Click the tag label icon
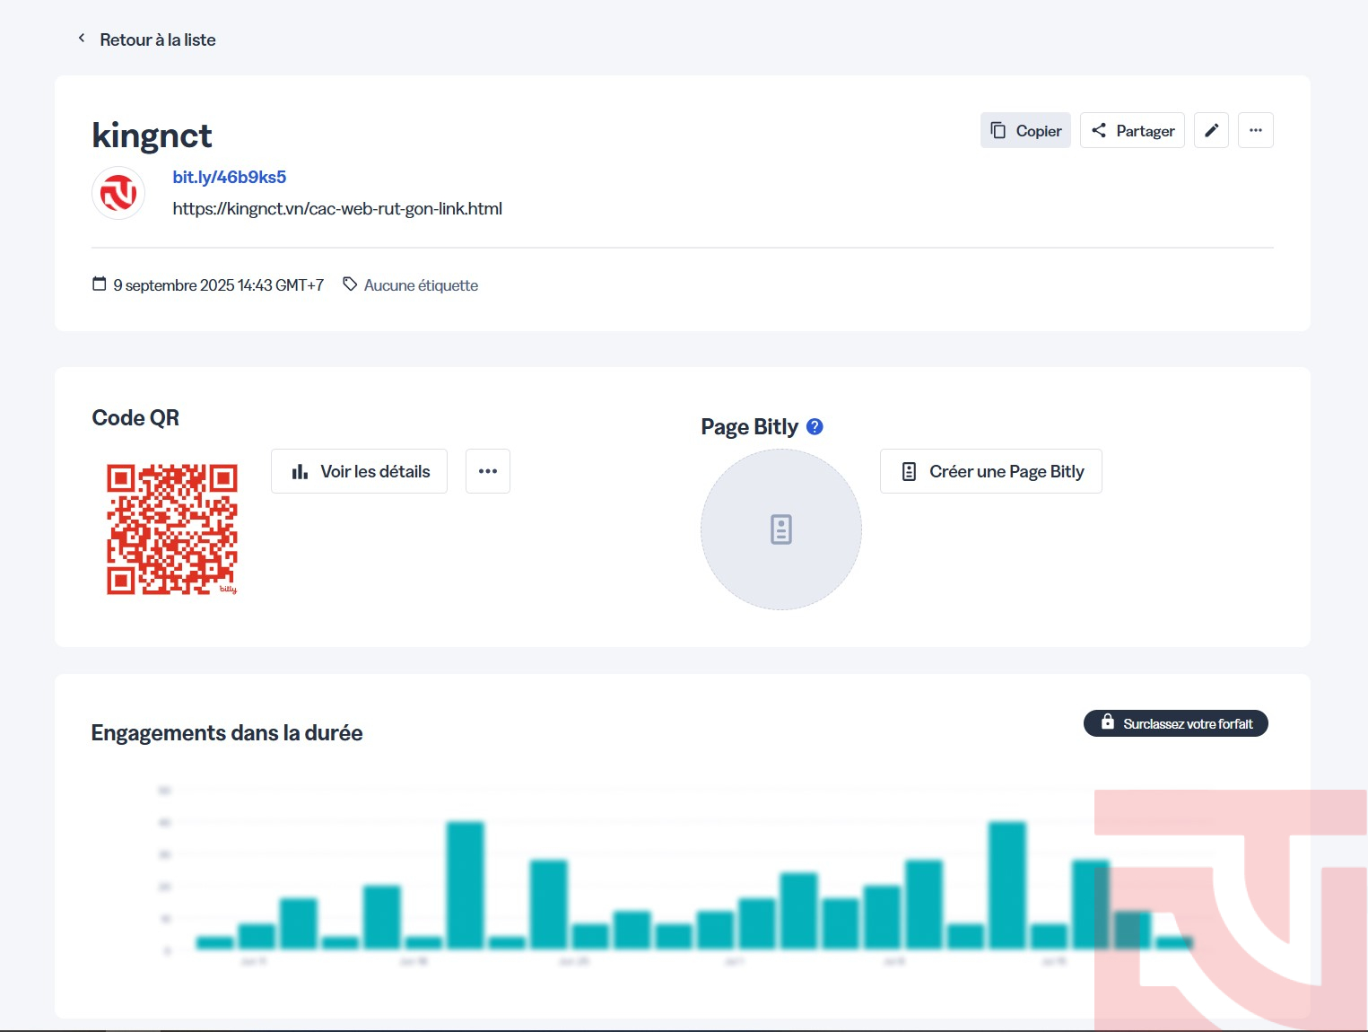The width and height of the screenshot is (1368, 1032). [350, 284]
